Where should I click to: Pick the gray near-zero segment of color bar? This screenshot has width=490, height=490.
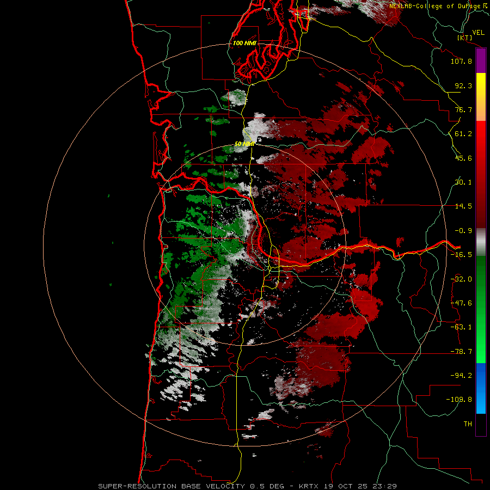click(481, 242)
